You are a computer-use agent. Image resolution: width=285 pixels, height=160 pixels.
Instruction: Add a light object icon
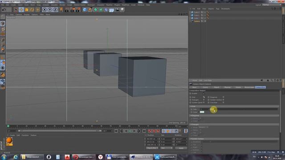tap(122, 10)
